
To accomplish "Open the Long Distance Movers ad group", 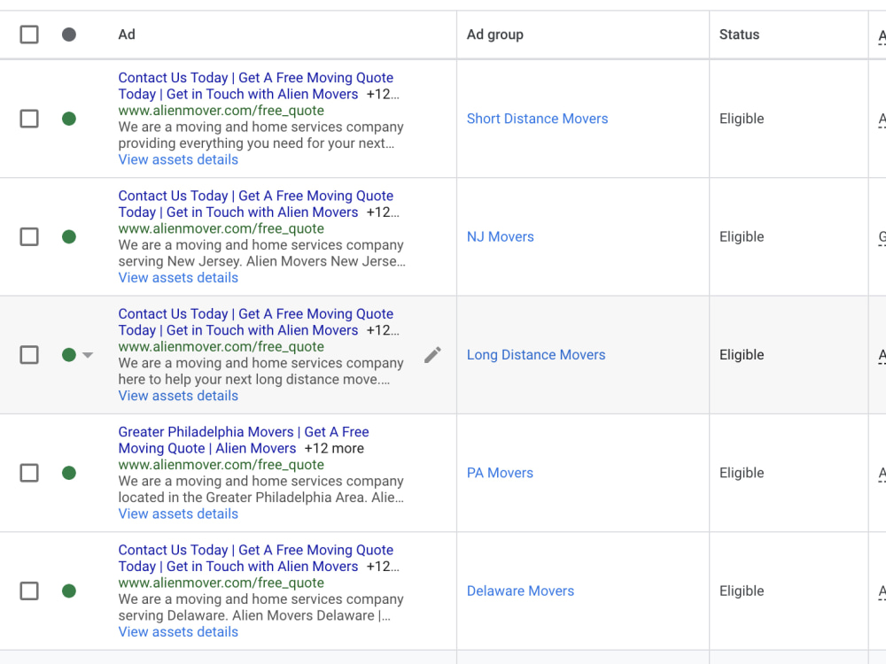I will [x=536, y=355].
